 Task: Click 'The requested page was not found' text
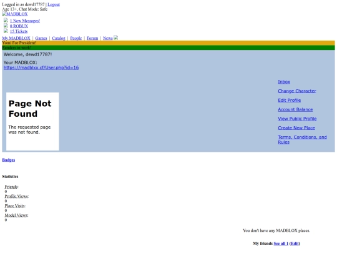pyautogui.click(x=29, y=129)
